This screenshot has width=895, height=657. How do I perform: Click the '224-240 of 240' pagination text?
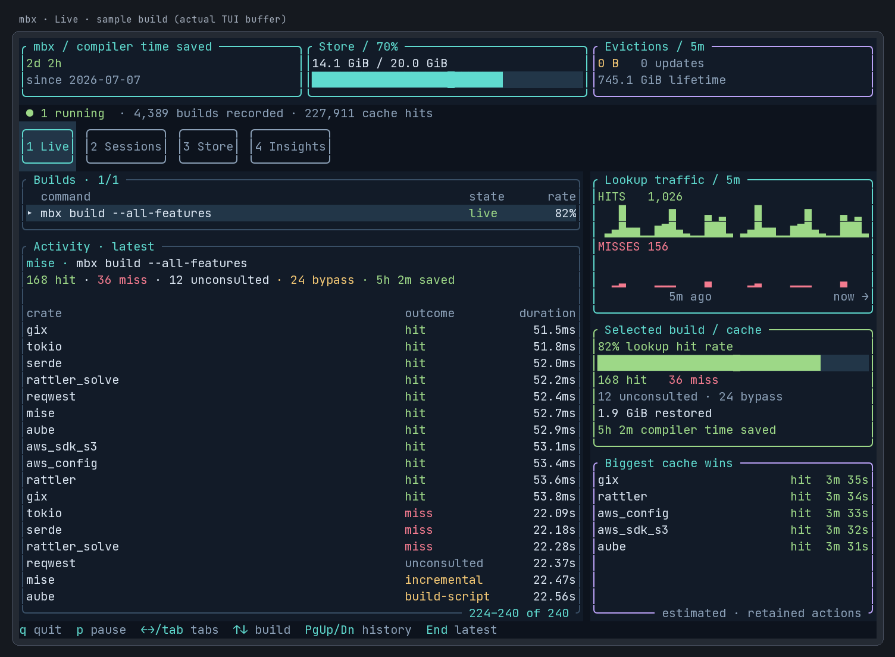(x=519, y=613)
